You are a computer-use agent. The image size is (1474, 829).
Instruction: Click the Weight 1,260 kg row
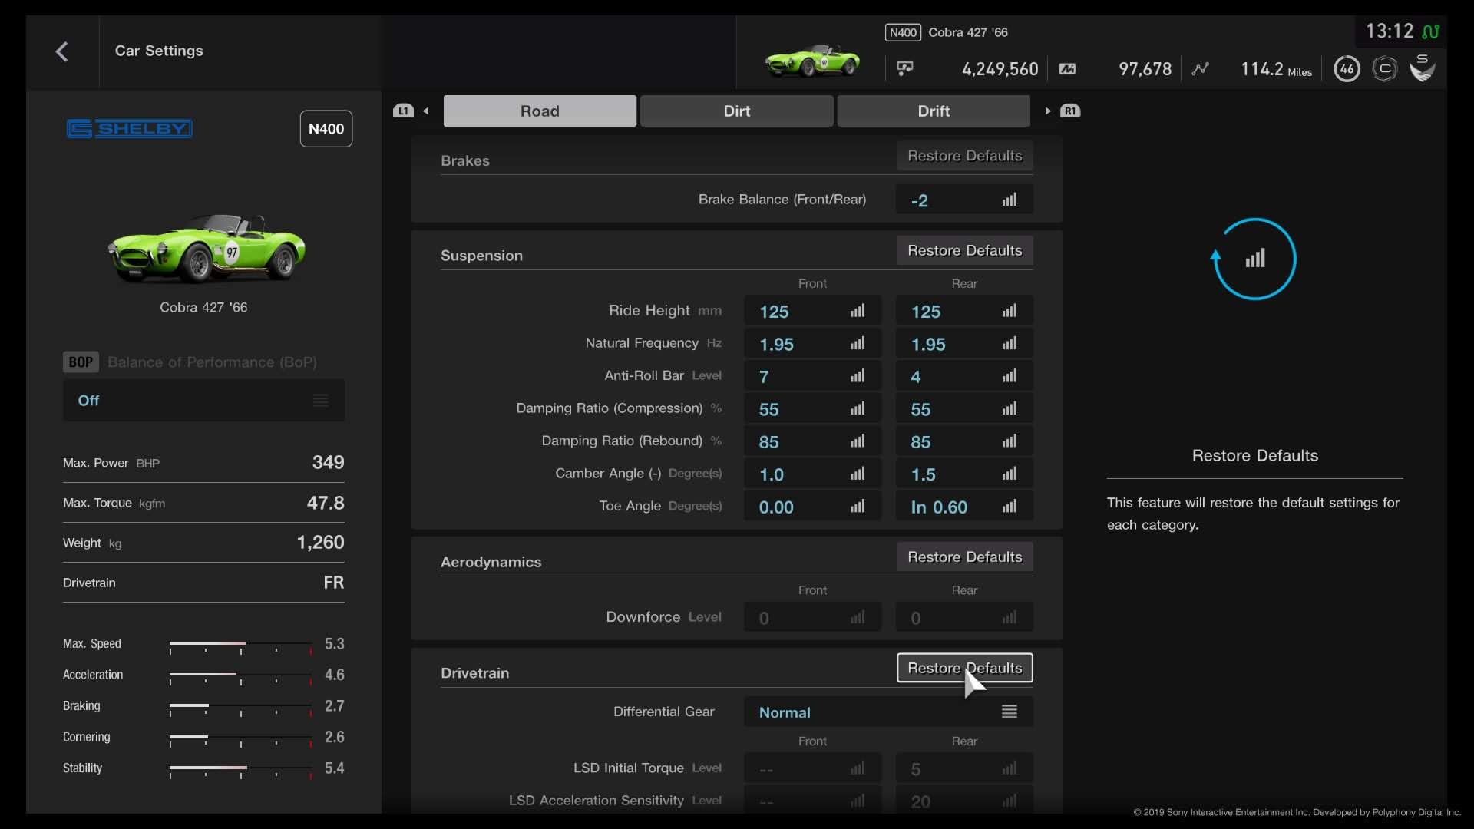pos(203,543)
